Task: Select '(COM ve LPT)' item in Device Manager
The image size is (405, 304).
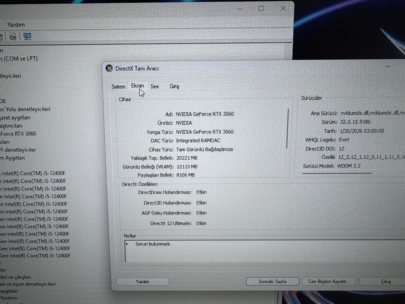Action: click(x=19, y=59)
